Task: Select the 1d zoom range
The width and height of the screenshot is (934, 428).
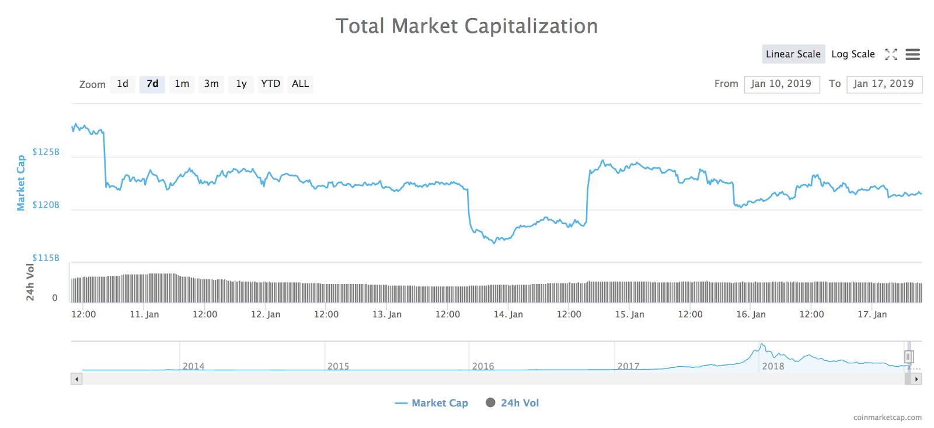Action: 123,84
